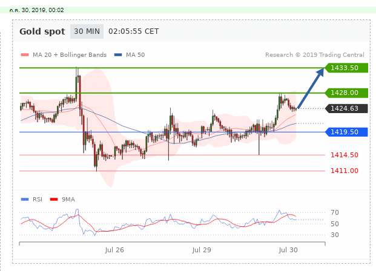This screenshot has height=271, width=376.
Task: Select the 1419.50 pivot price tag
Action: click(346, 132)
